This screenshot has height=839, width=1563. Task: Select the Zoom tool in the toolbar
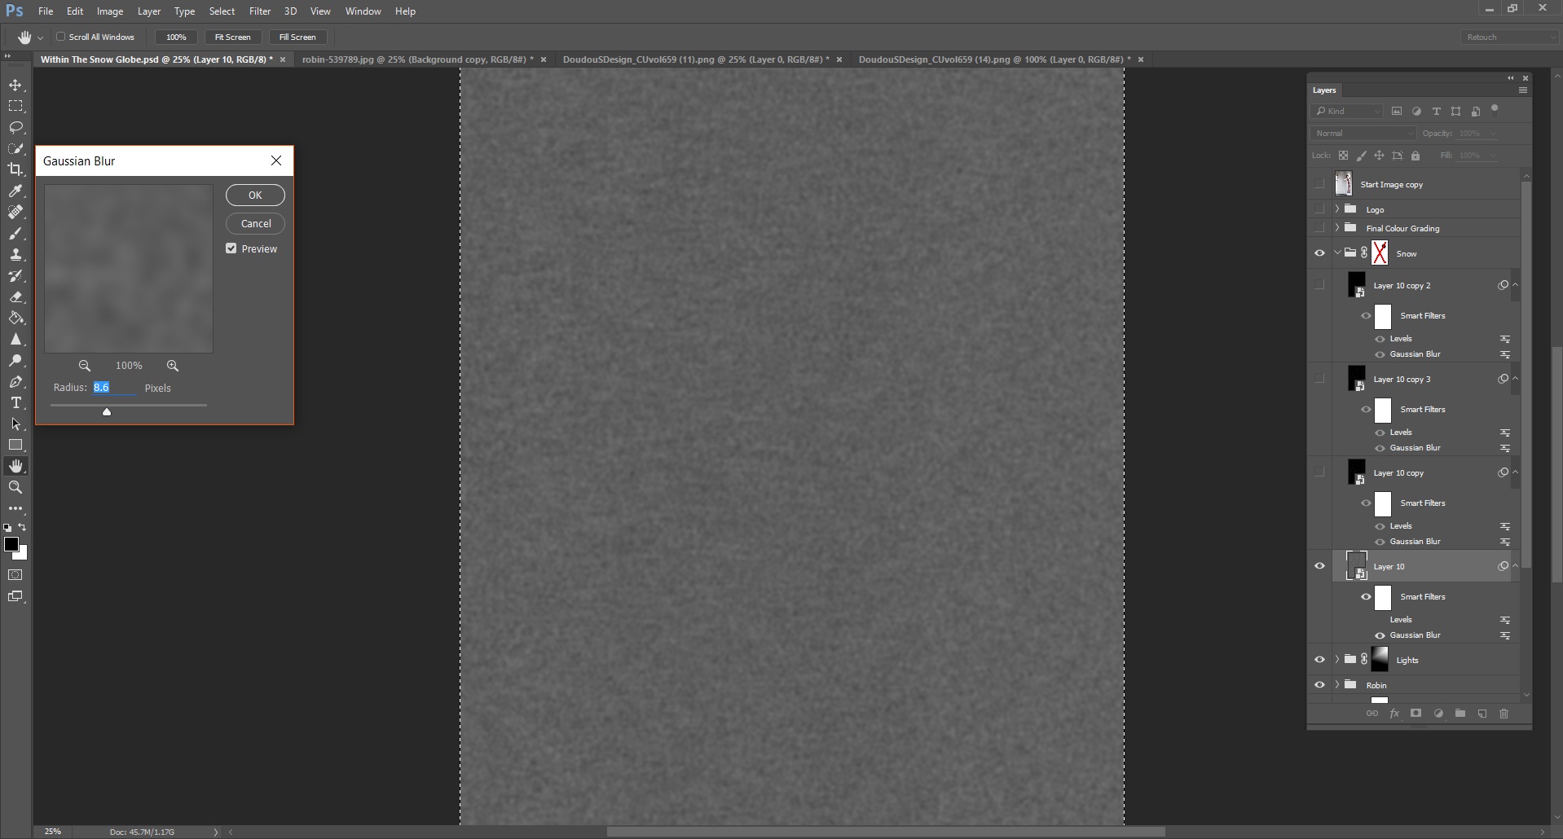[16, 487]
